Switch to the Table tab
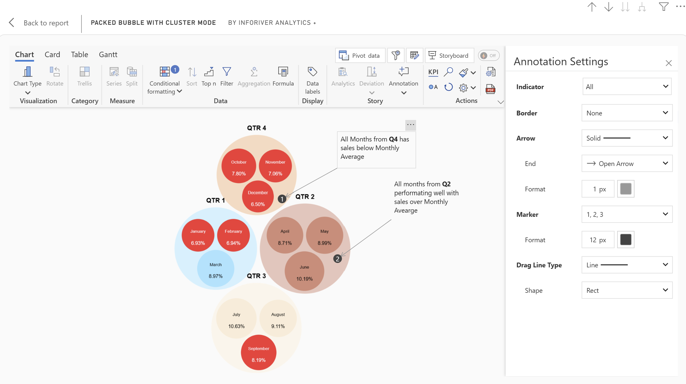This screenshot has height=384, width=686. [x=79, y=55]
